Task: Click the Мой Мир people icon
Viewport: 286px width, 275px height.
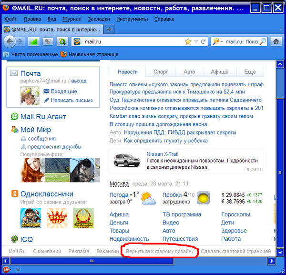Action: coord(14,130)
